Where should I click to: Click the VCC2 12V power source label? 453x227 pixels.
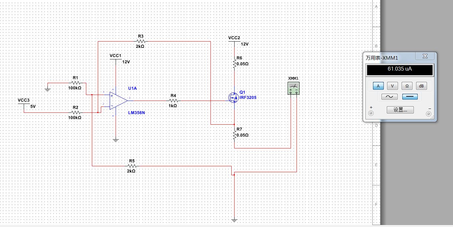tap(234, 38)
